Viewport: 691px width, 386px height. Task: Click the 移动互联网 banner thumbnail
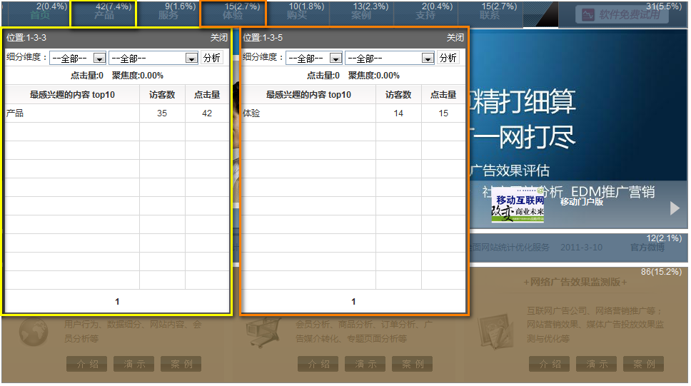click(518, 206)
